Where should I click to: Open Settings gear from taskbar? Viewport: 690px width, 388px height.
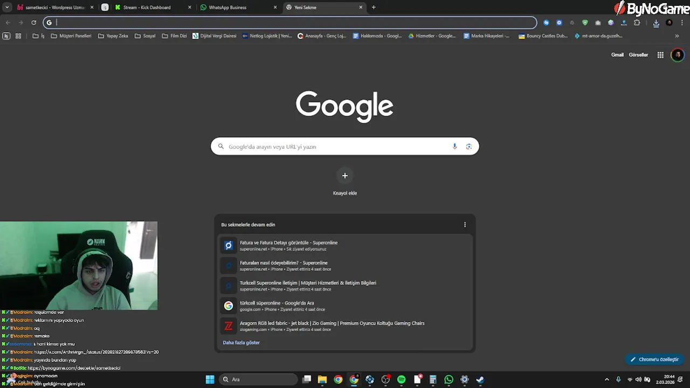pos(465,379)
